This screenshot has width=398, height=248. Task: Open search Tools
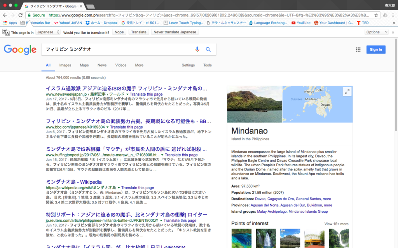pos(208,65)
